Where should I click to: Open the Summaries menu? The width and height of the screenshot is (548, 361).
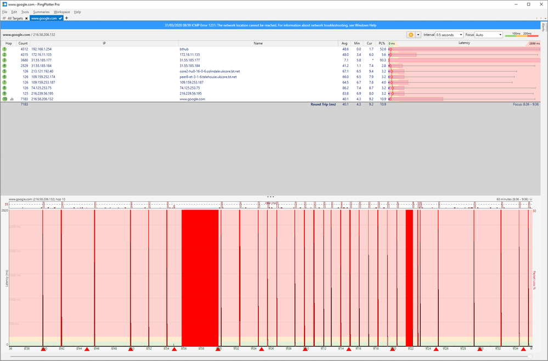point(41,12)
